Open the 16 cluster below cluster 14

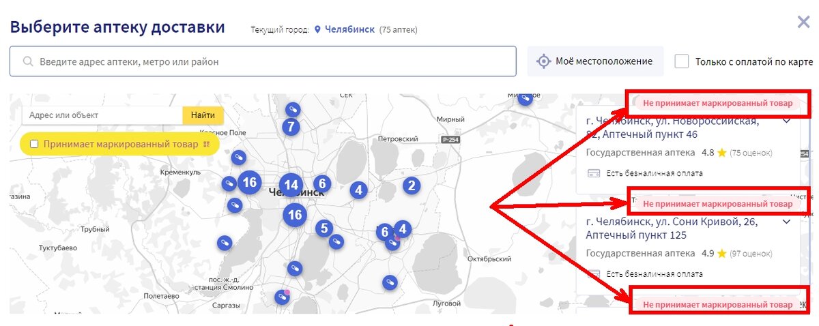295,215
